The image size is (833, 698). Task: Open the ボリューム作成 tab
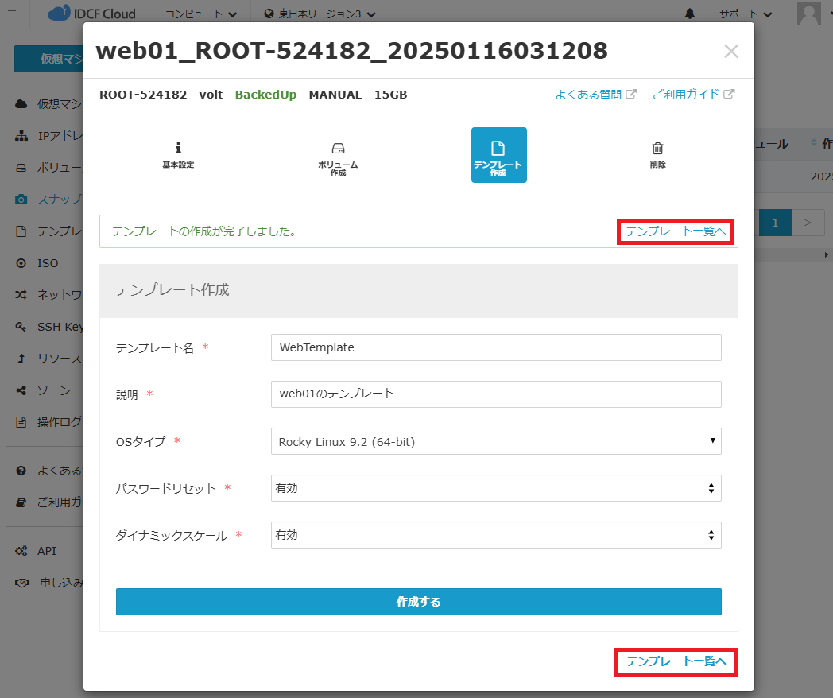[338, 154]
